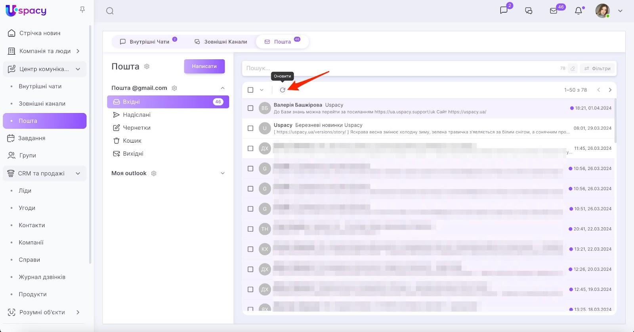Toggle the select-all emails checkbox

click(x=250, y=90)
